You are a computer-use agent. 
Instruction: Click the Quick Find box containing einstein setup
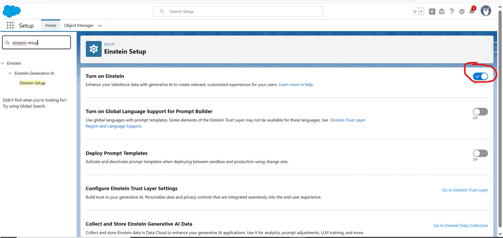[36, 42]
